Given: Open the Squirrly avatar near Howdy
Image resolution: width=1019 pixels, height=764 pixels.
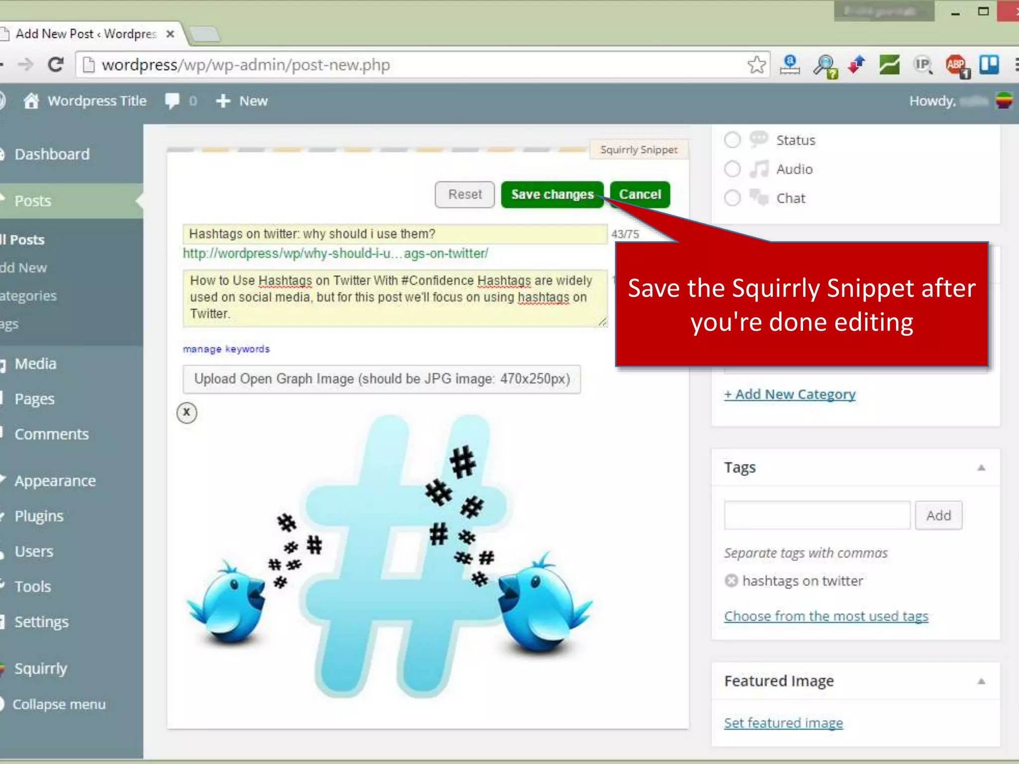Looking at the screenshot, I should point(1004,101).
